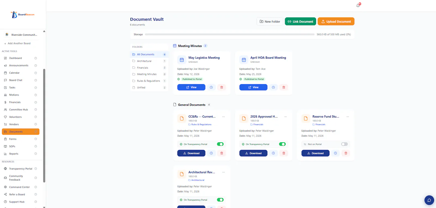Click help icon beside Transparency Portal

(36, 169)
